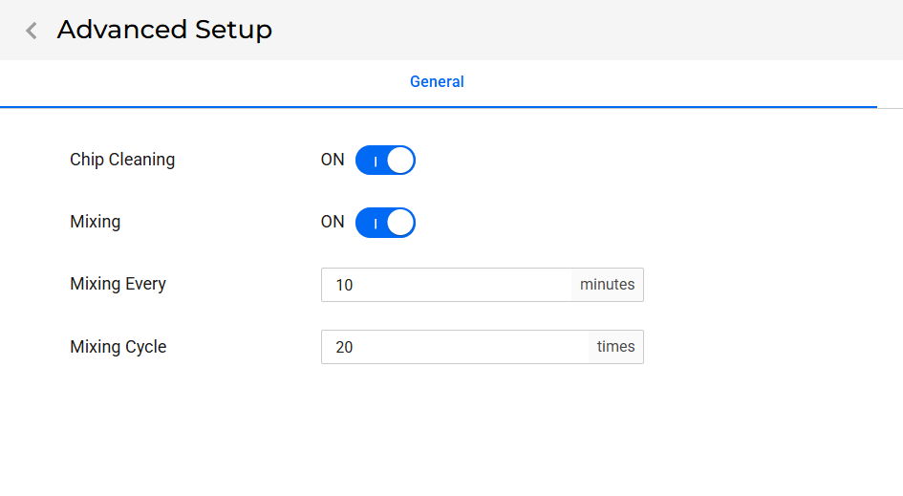Click the ON status beside Mixing

click(x=333, y=222)
